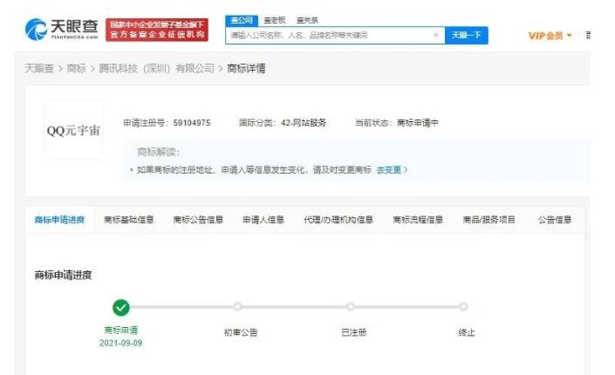Viewport: 615px width, 375px height.
Task: Click the 已注册 progress marker
Action: tap(351, 307)
